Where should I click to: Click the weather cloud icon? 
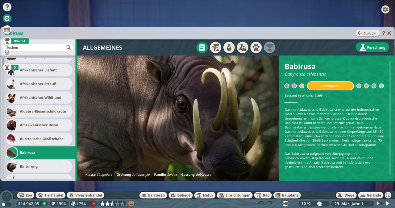[319, 204]
